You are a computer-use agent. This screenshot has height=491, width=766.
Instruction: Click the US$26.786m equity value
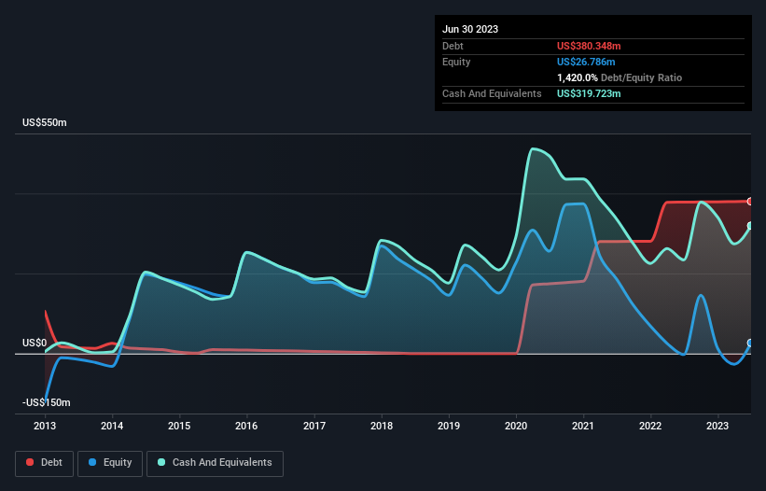[x=586, y=62]
